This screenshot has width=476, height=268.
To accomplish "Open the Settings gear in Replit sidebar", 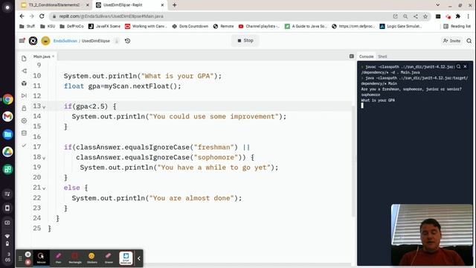I will coord(24,121).
